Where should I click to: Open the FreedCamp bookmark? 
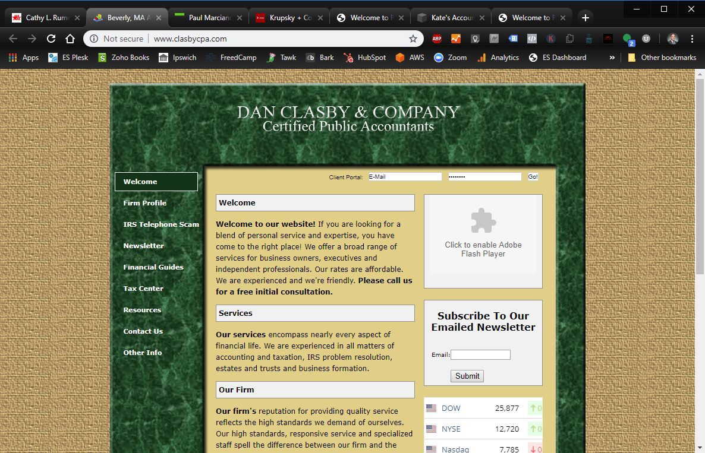(232, 58)
